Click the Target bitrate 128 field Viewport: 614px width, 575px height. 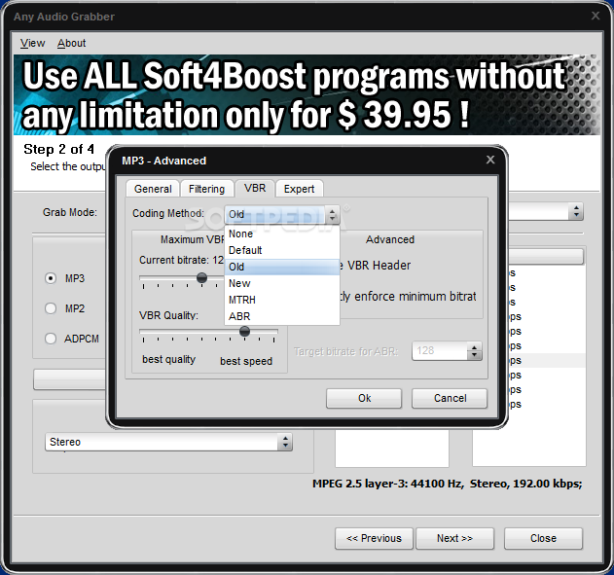tap(440, 351)
